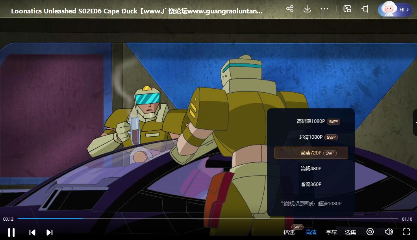Open the picture-in-picture mini player icon

coord(347,9)
